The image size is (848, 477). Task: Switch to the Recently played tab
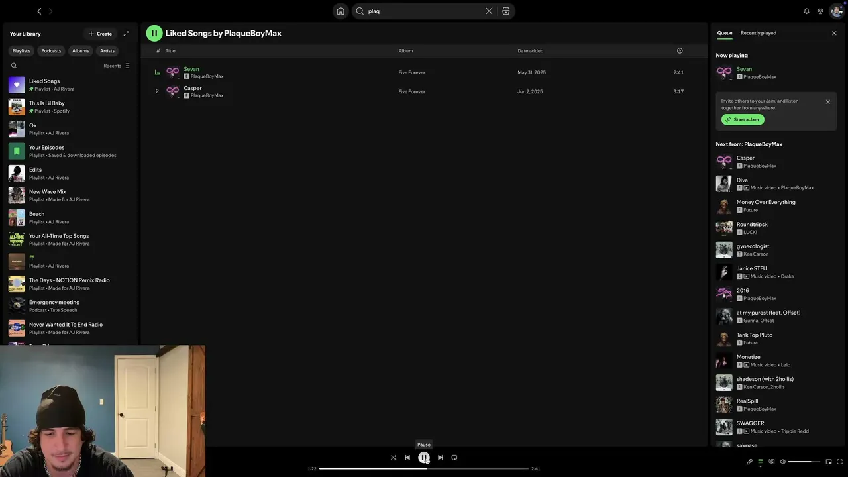759,33
